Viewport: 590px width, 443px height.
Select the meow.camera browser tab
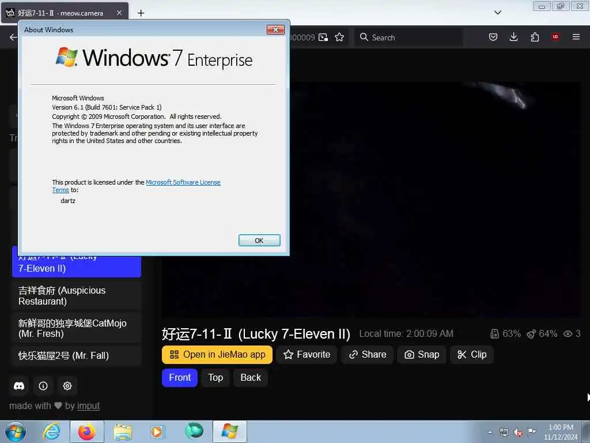click(x=65, y=13)
